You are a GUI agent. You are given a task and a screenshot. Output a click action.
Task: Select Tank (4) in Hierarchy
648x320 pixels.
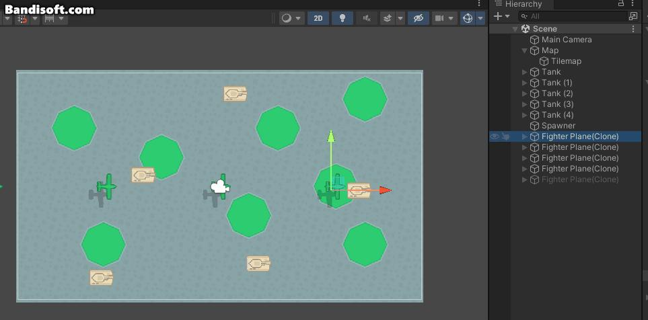[557, 115]
